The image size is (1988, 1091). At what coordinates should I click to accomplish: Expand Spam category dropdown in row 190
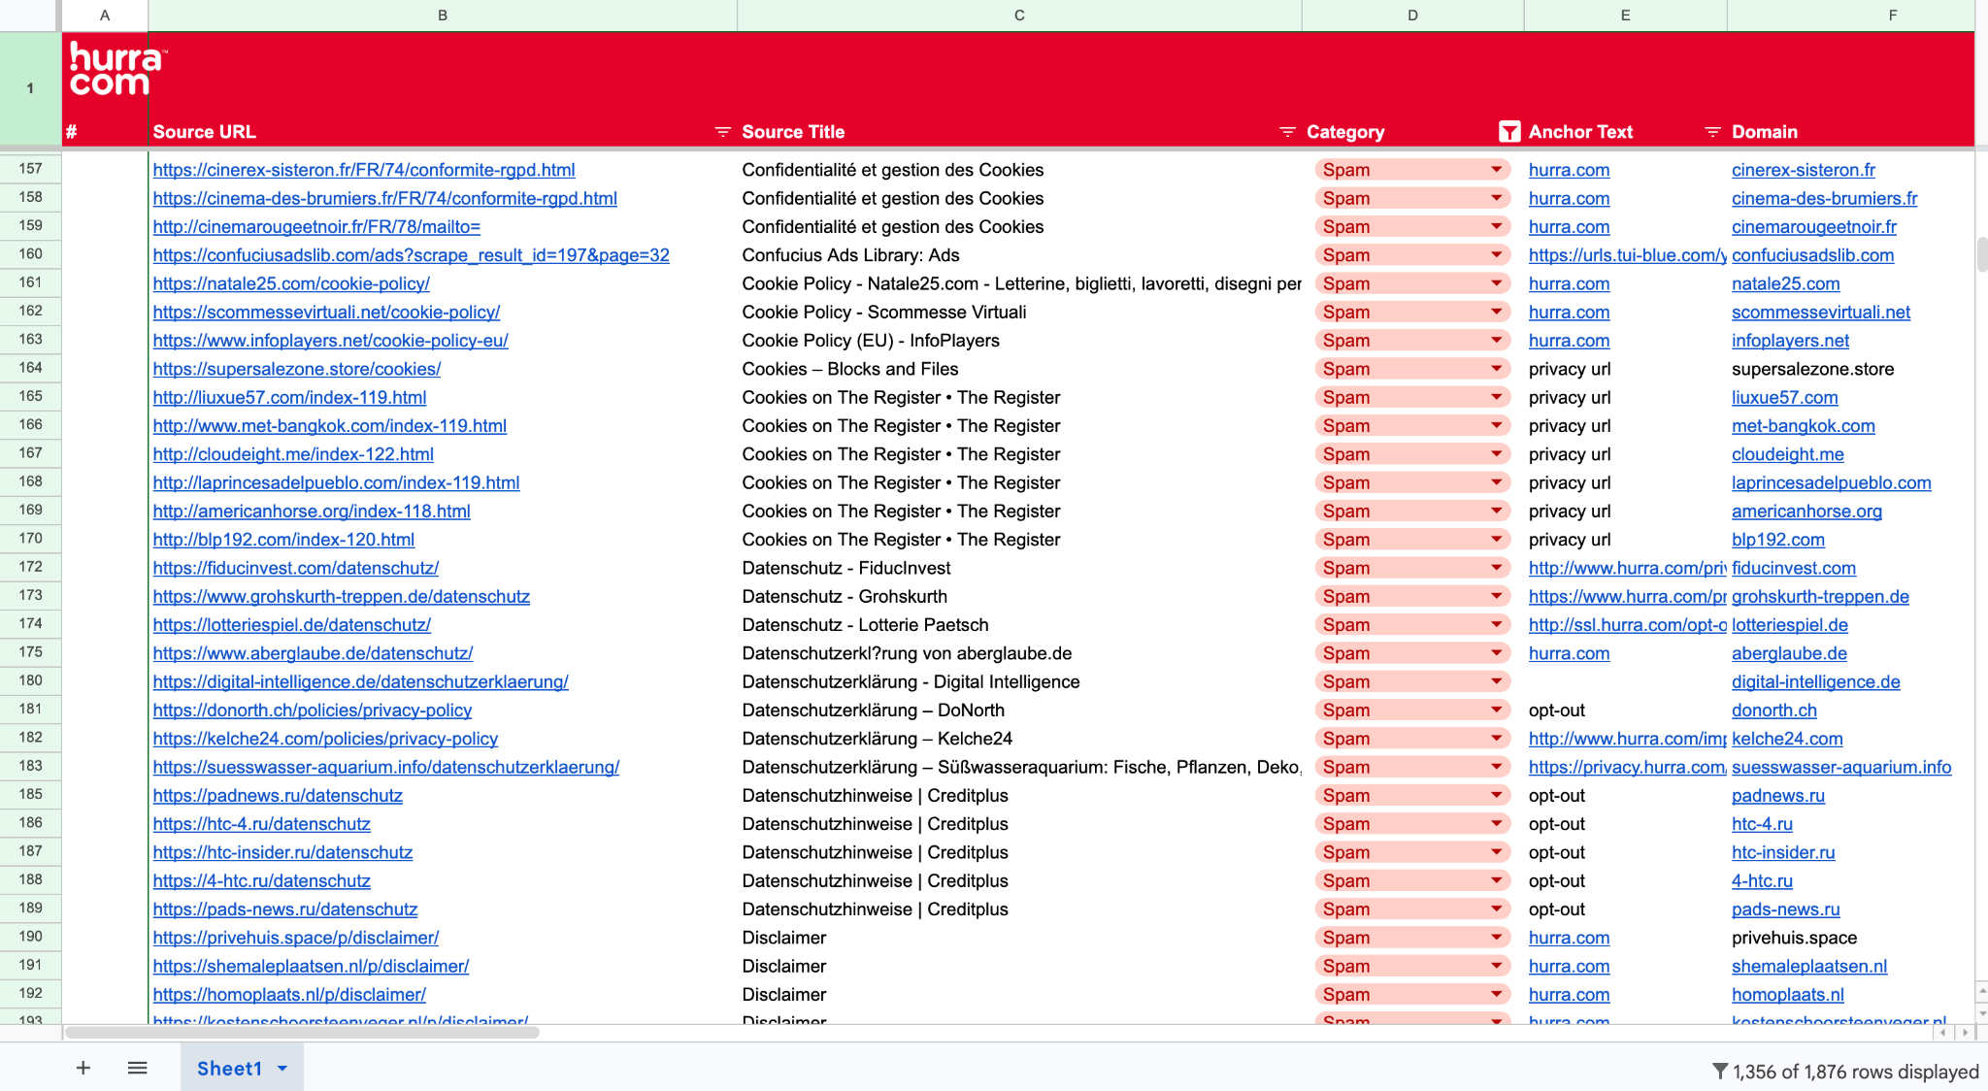1496,938
